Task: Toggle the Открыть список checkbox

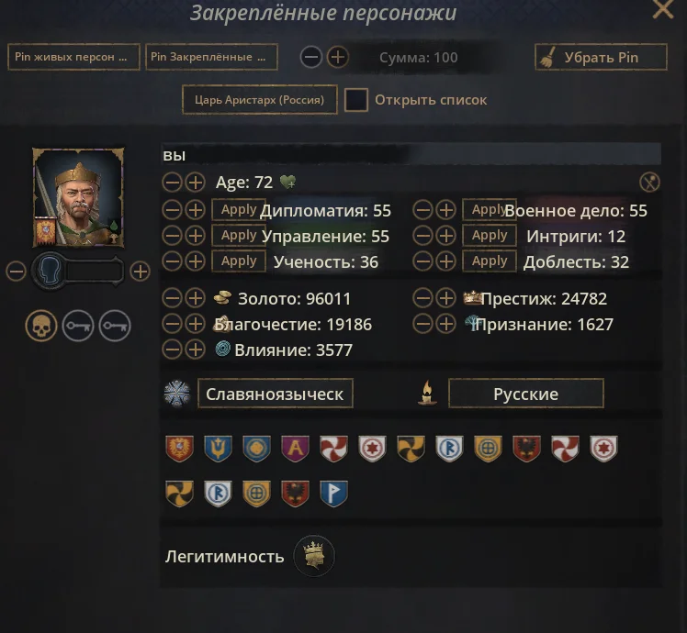Action: click(x=355, y=100)
